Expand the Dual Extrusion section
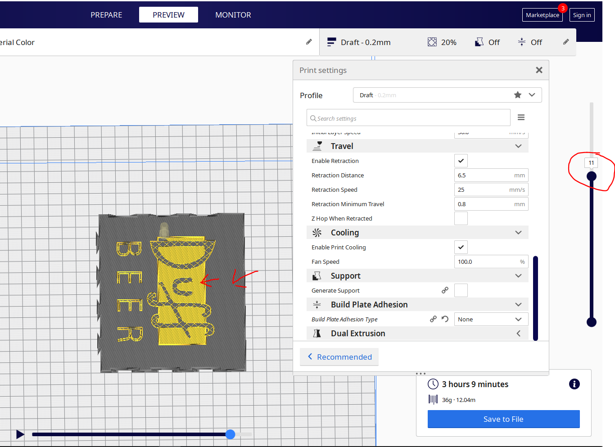Viewport: 615px width, 447px height. pyautogui.click(x=518, y=333)
